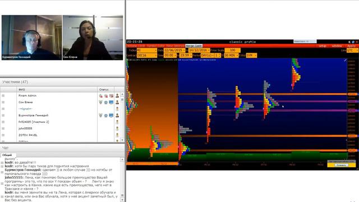Select the Finam Admin participant name
Screen dimensions: 359x202
pyautogui.click(x=27, y=96)
